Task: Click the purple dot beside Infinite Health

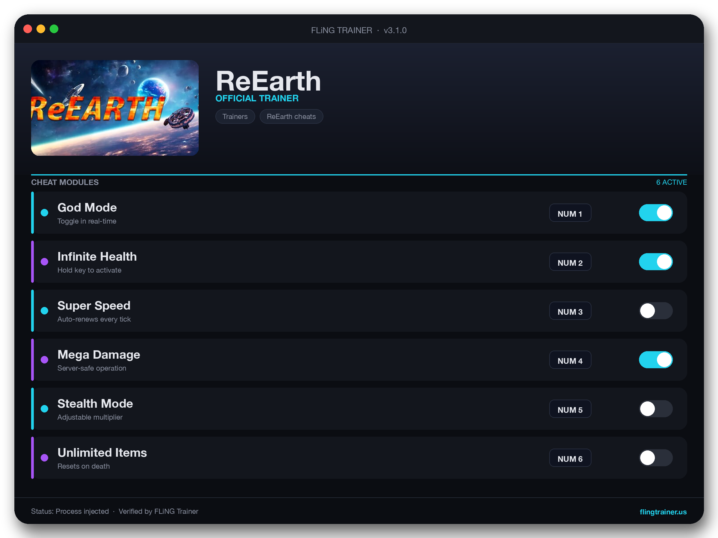Action: coord(45,262)
